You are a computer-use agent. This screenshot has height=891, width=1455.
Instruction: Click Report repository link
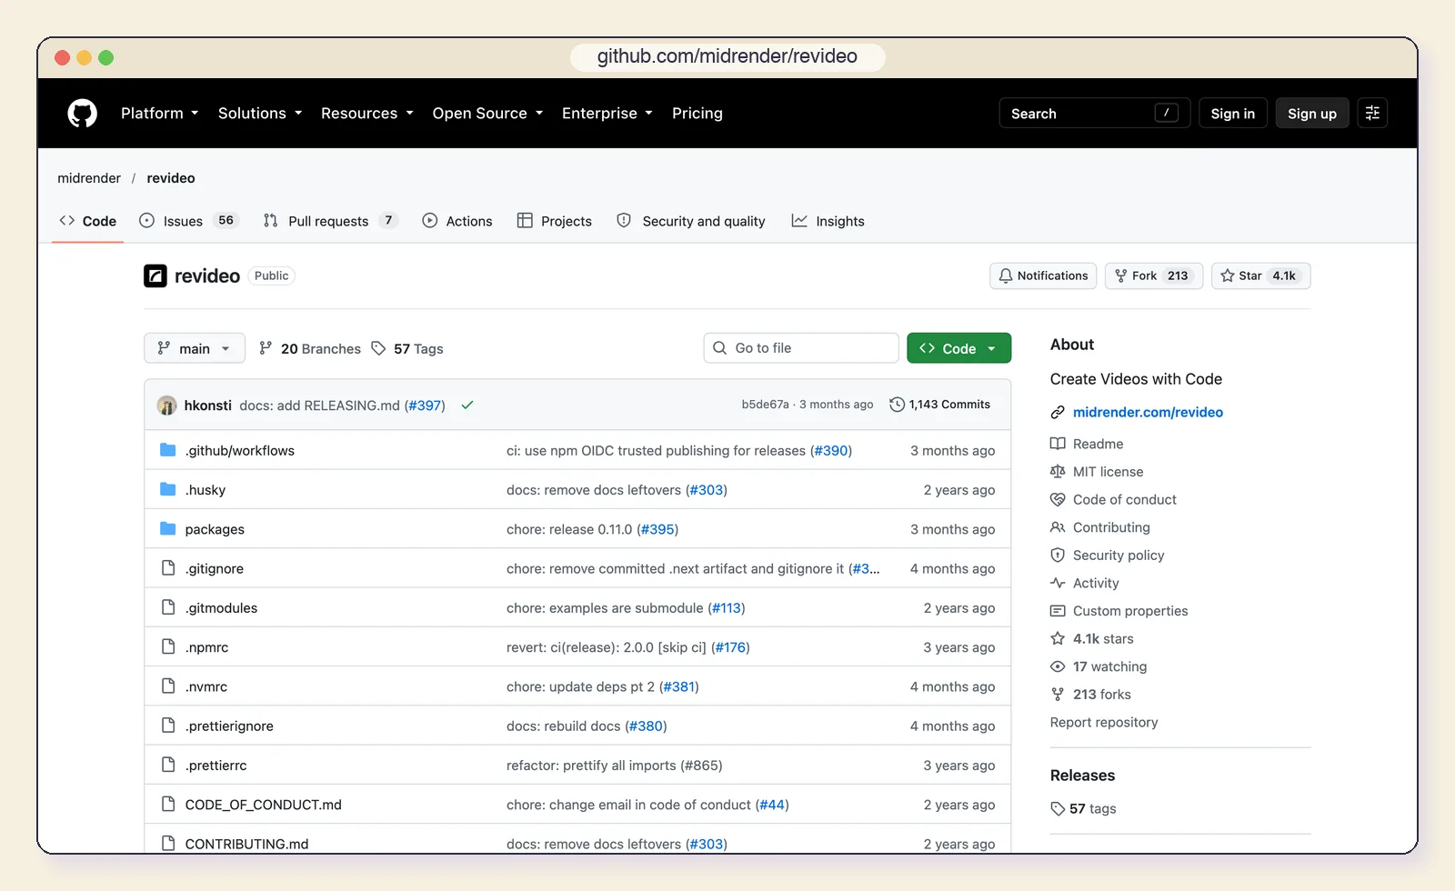[1104, 723]
